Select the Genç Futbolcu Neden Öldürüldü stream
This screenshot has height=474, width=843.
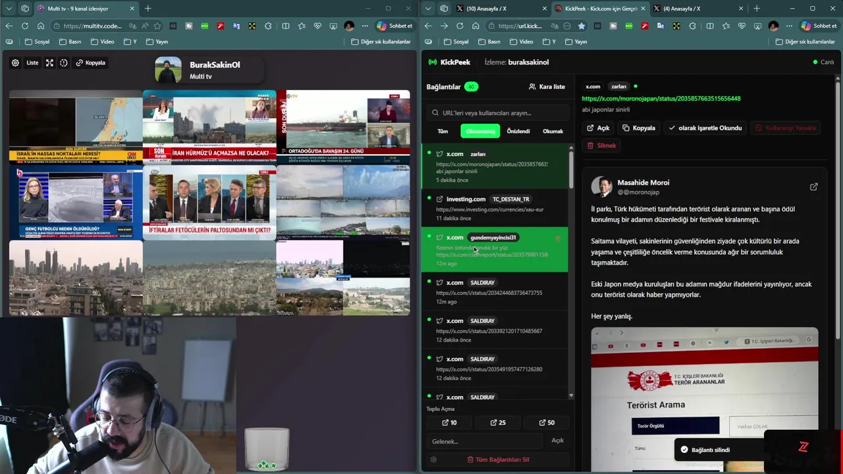click(x=76, y=202)
